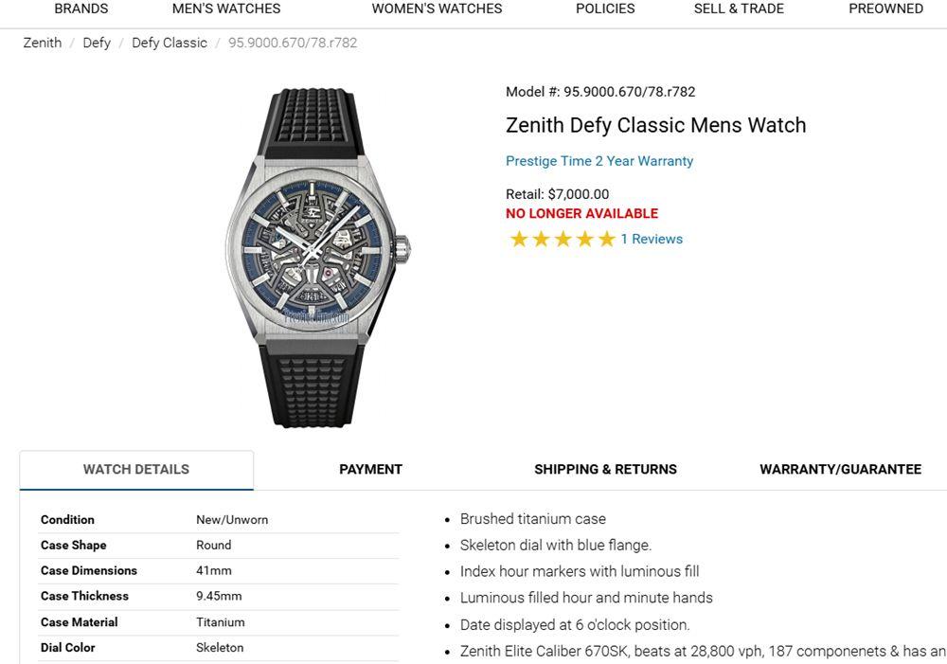The image size is (947, 664).
Task: Go to the Policies menu item
Action: (605, 9)
